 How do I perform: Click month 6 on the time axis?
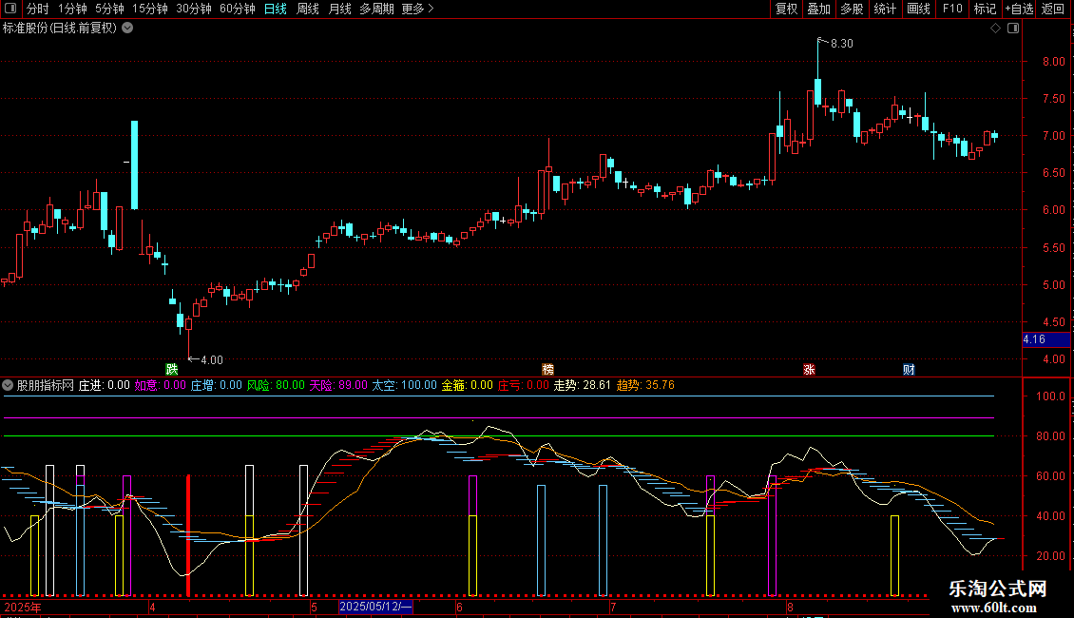coord(460,607)
